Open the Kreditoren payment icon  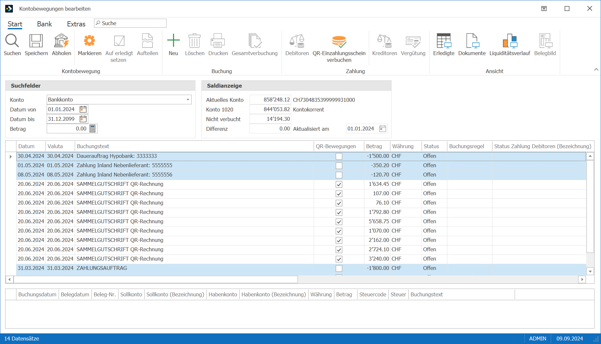pos(385,41)
